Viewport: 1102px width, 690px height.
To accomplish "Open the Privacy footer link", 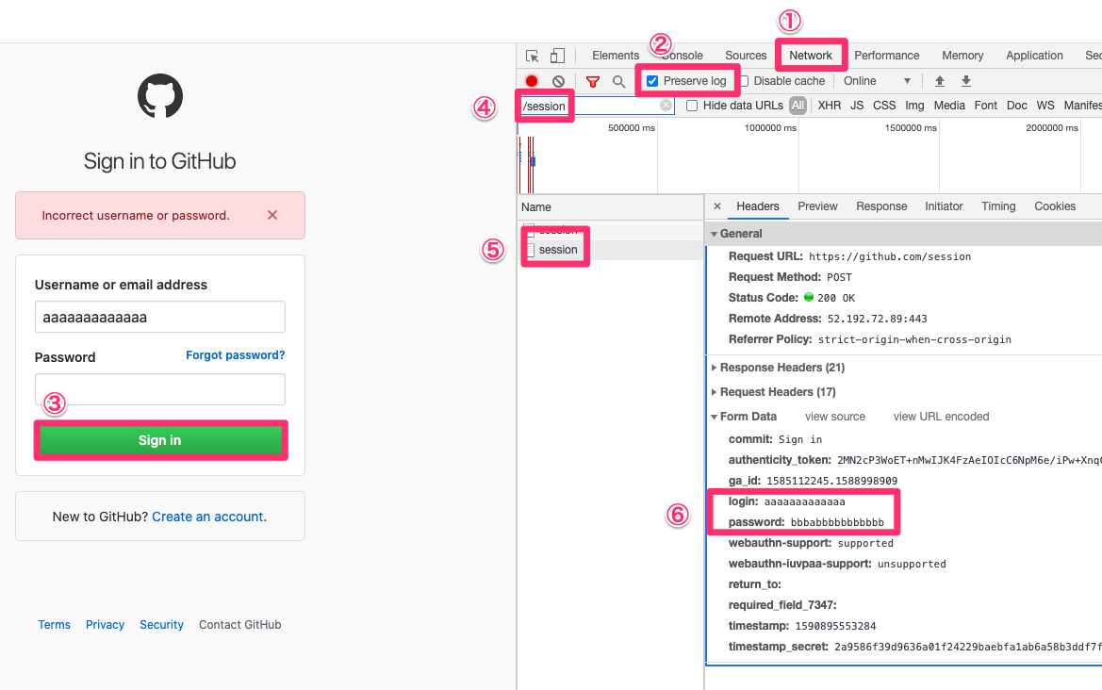I will [x=105, y=625].
